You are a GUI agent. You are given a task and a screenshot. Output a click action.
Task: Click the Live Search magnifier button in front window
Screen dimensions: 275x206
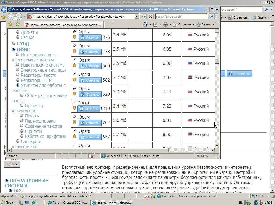211,16
